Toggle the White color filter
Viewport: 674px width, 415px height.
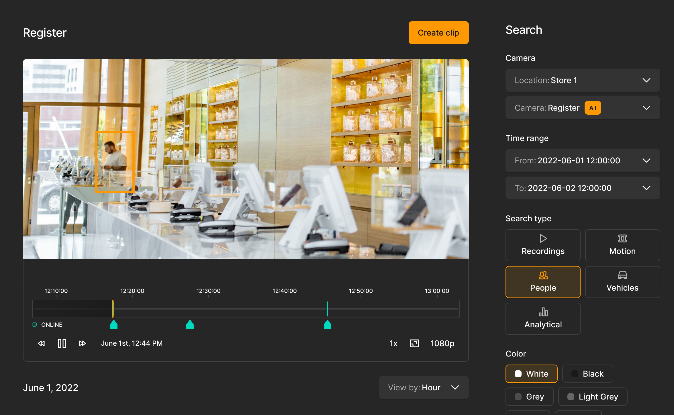tap(532, 374)
